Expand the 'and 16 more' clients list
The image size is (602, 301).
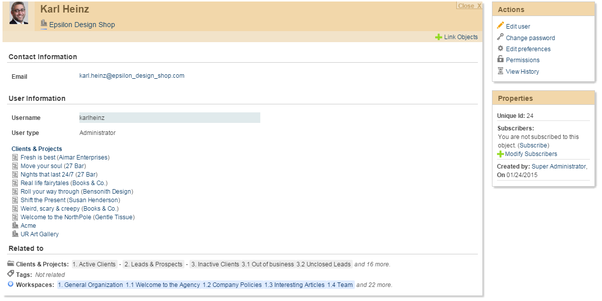[372, 264]
